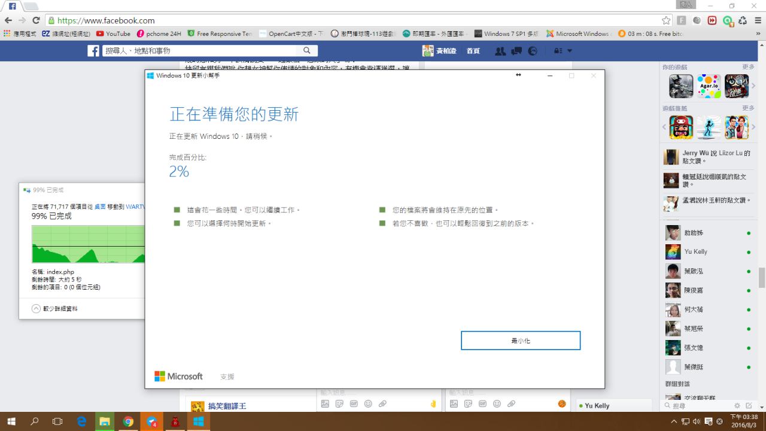Screen dimensions: 766x431
Task: Open chat with 張文憶
Action: point(709,348)
